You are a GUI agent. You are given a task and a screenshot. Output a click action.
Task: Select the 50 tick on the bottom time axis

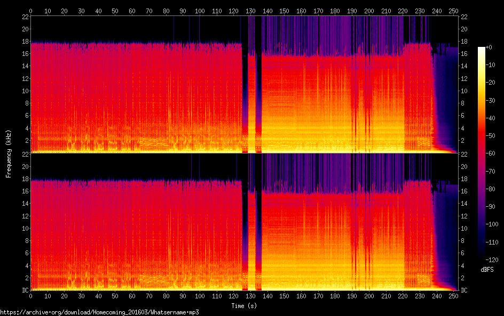(x=115, y=296)
